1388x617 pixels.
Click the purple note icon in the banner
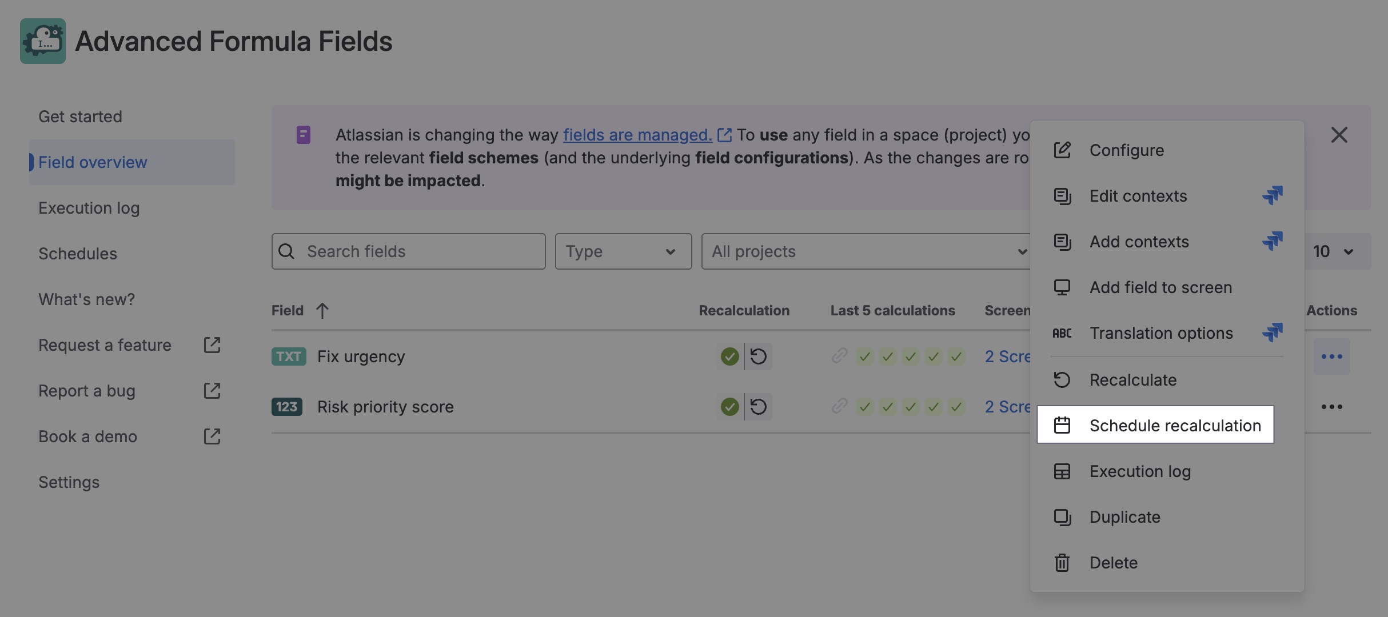[x=304, y=135]
